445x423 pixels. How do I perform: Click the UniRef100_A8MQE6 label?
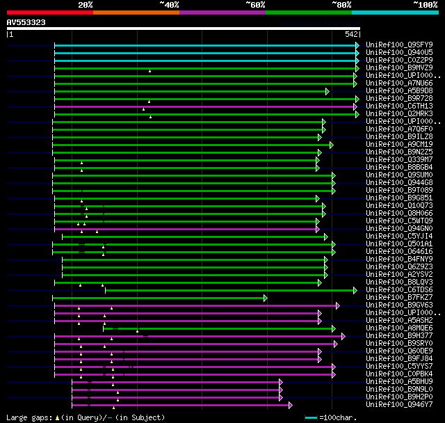(399, 328)
